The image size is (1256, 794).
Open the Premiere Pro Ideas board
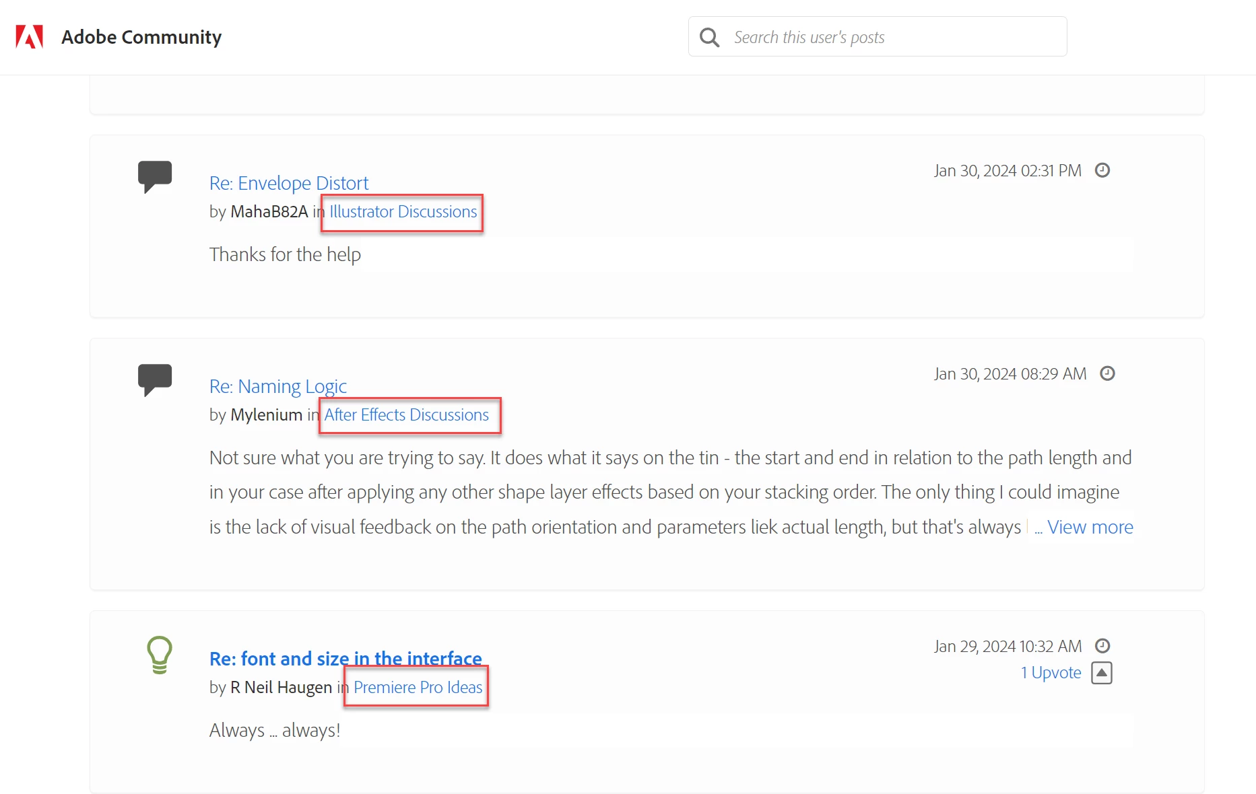click(x=418, y=687)
